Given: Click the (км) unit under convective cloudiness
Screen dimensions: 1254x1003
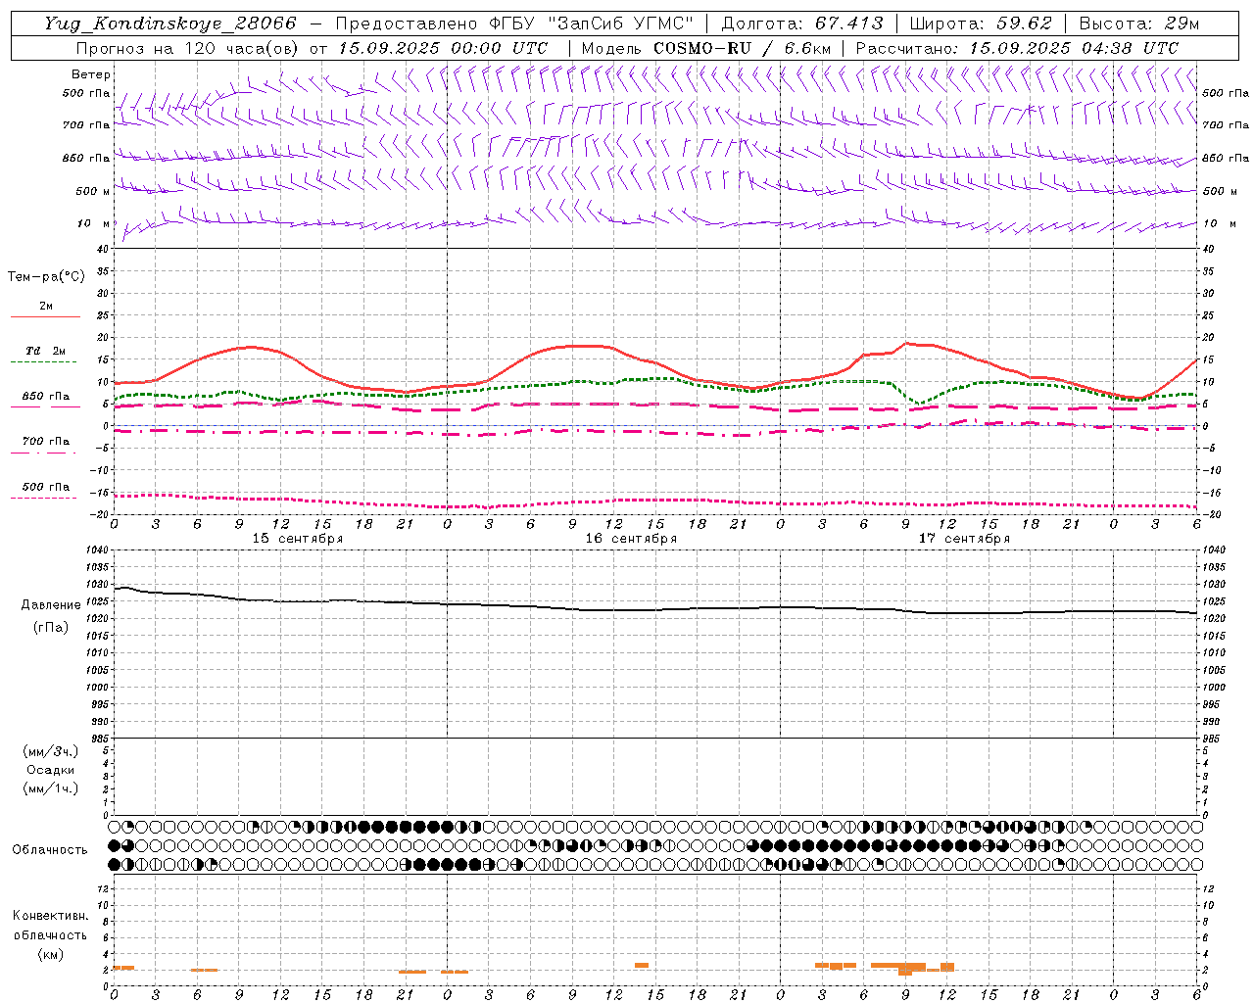Looking at the screenshot, I should pos(50,954).
